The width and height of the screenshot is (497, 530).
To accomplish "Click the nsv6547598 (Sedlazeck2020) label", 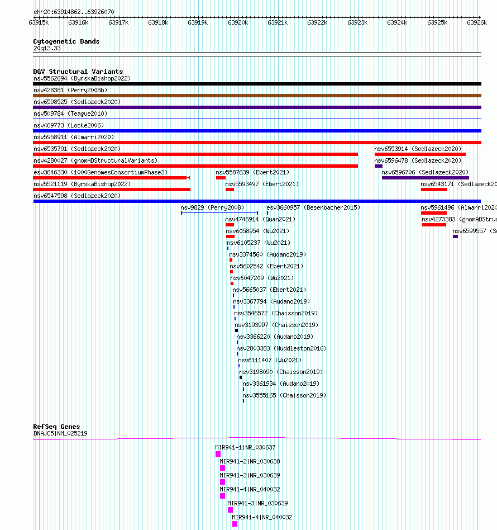I will pos(77,196).
